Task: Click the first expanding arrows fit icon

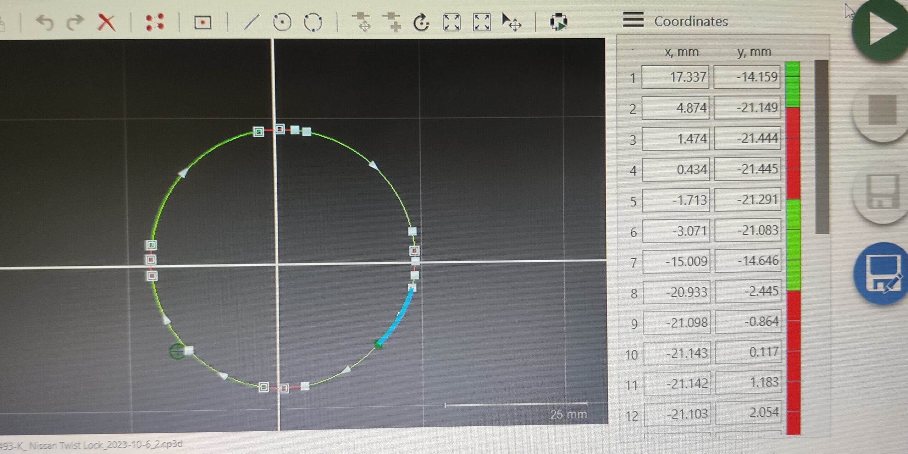Action: click(x=452, y=22)
